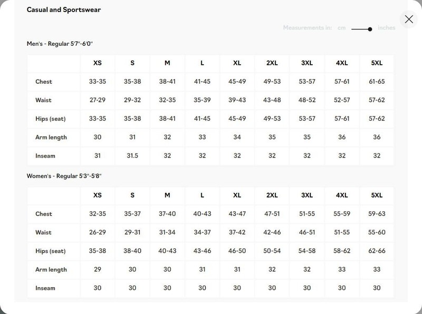Select the Men's 5XL column header
The width and height of the screenshot is (422, 314).
(377, 63)
